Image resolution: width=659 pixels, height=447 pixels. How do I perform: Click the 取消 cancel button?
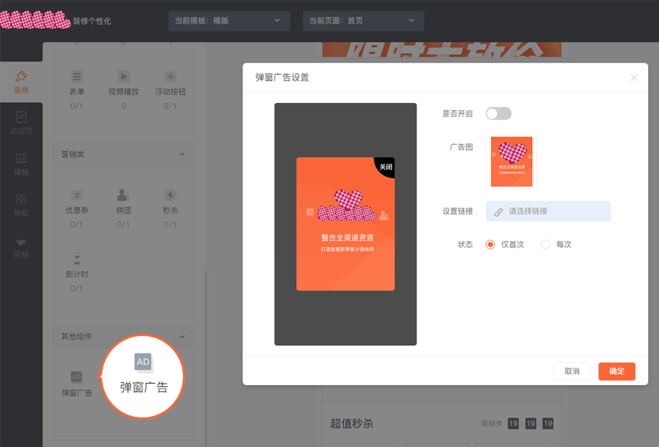click(572, 371)
